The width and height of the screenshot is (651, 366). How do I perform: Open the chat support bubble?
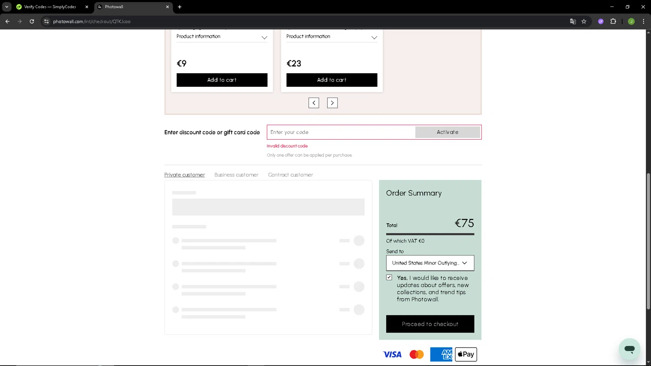pyautogui.click(x=630, y=349)
